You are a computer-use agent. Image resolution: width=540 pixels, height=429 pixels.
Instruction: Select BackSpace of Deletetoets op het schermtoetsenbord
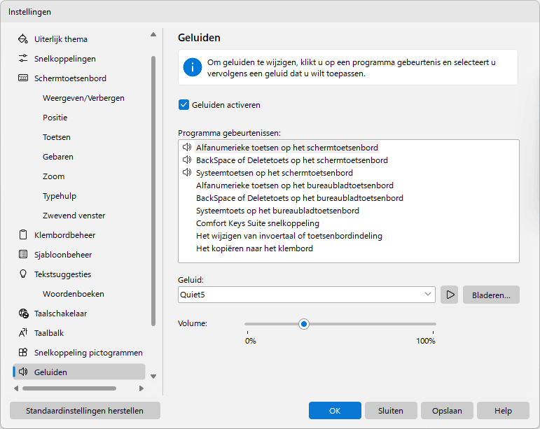[291, 160]
